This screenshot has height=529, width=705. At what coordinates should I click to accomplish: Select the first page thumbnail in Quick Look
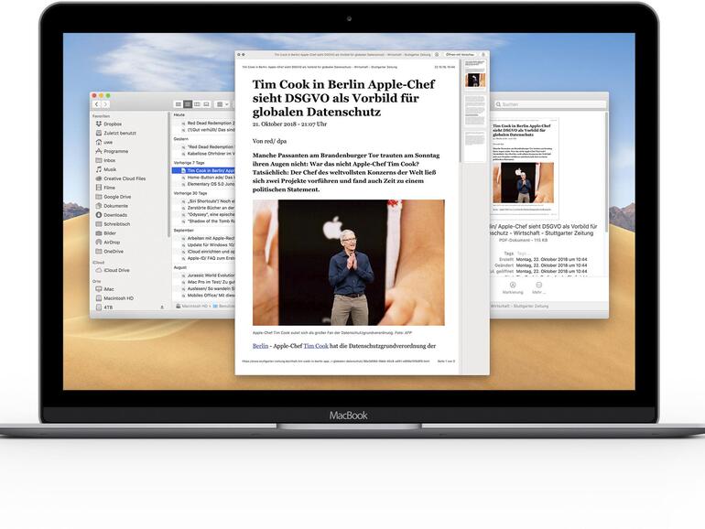point(475,74)
